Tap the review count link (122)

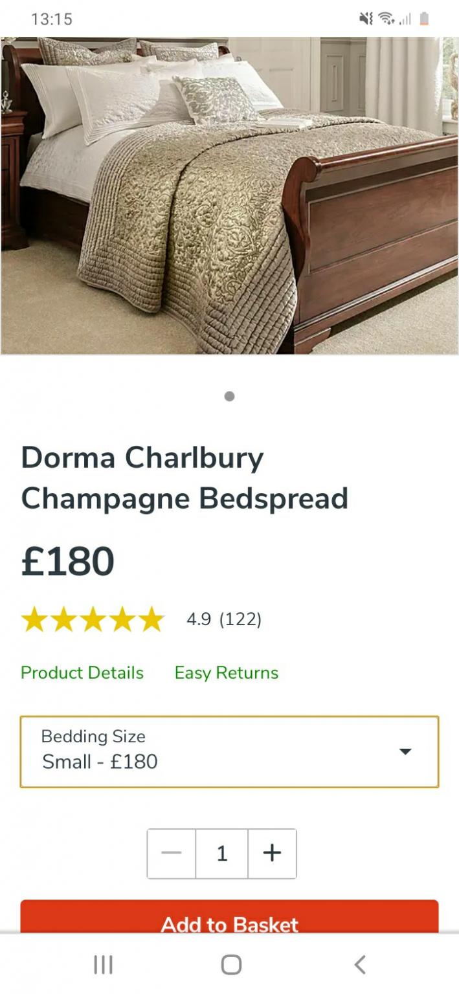(x=240, y=619)
